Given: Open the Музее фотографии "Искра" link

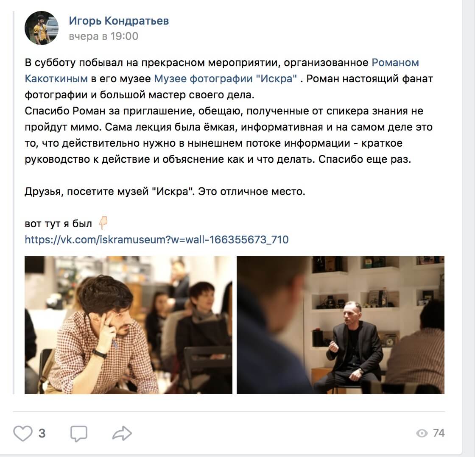Looking at the screenshot, I should pos(225,79).
